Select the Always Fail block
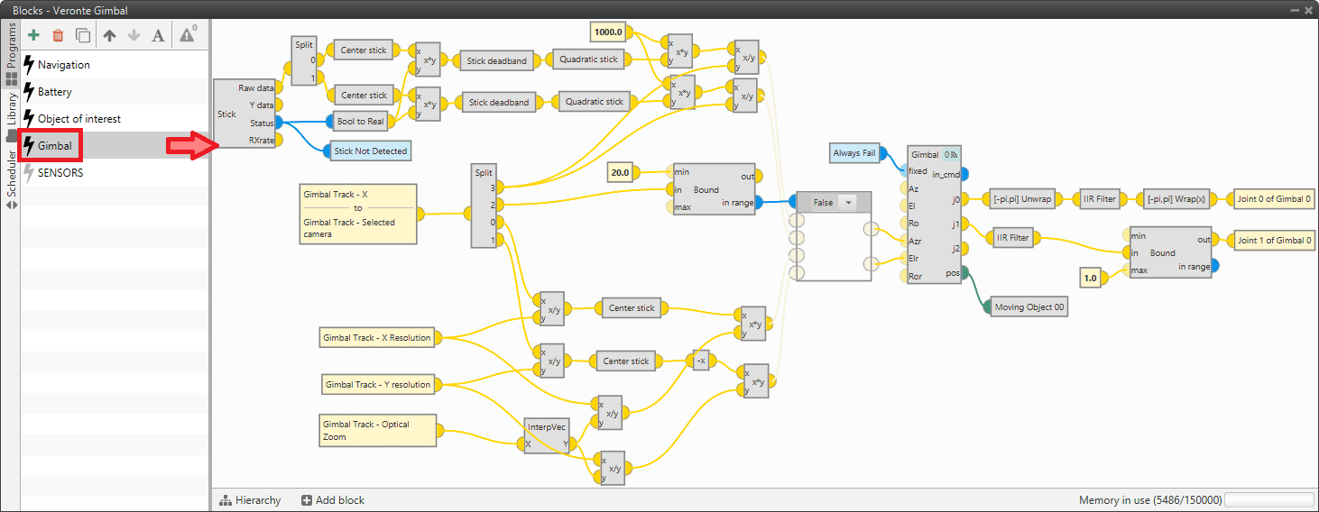This screenshot has height=512, width=1319. point(853,153)
